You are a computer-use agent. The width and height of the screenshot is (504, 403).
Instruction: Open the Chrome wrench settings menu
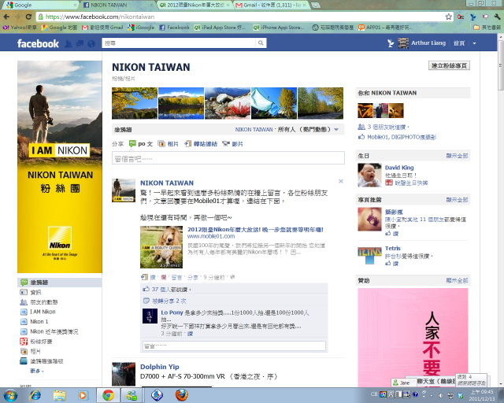[x=497, y=17]
